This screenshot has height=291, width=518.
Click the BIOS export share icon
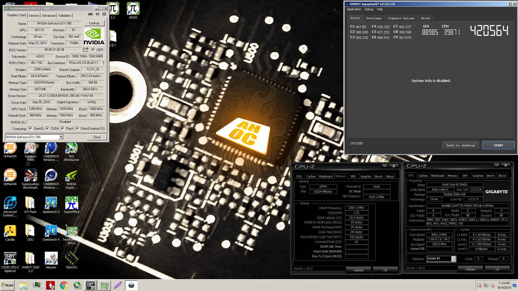coord(86,50)
